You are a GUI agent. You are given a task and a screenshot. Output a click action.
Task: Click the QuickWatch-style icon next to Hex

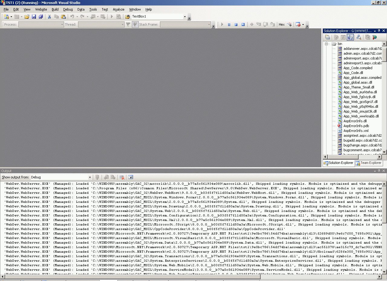coord(289,24)
